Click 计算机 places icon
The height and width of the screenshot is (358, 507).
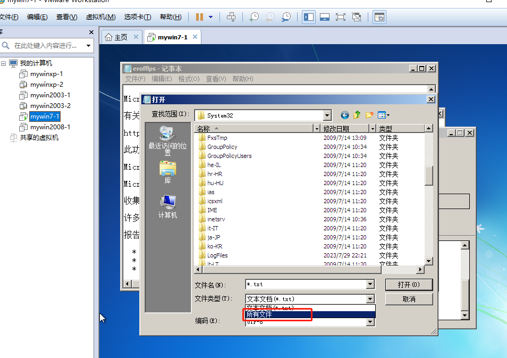tap(167, 206)
